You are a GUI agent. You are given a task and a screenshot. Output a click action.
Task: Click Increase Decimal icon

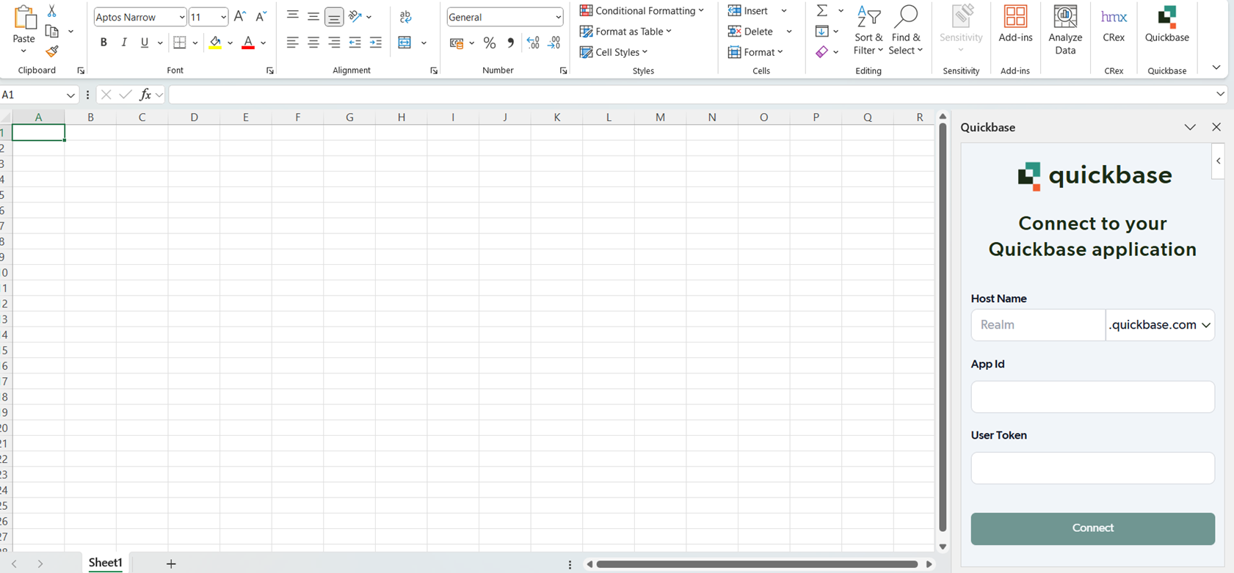tap(533, 43)
